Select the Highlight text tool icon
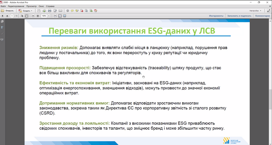272x145 pixels. [x=77, y=11]
